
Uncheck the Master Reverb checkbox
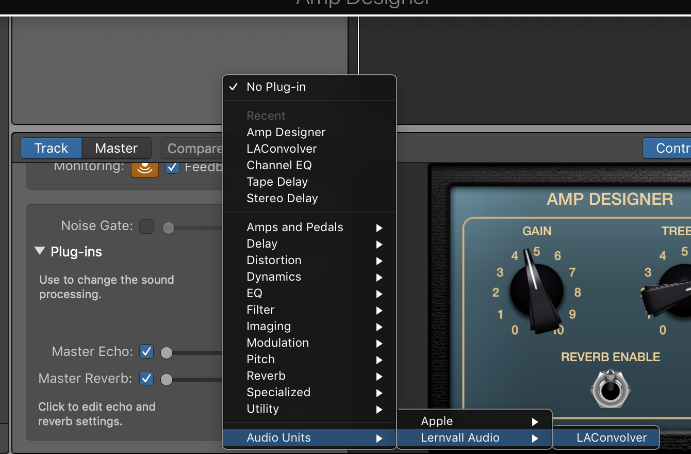tap(146, 378)
